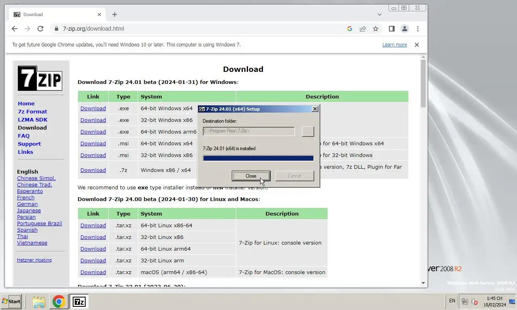This screenshot has width=517, height=310.
Task: Click the EN language indicator
Action: 452,301
